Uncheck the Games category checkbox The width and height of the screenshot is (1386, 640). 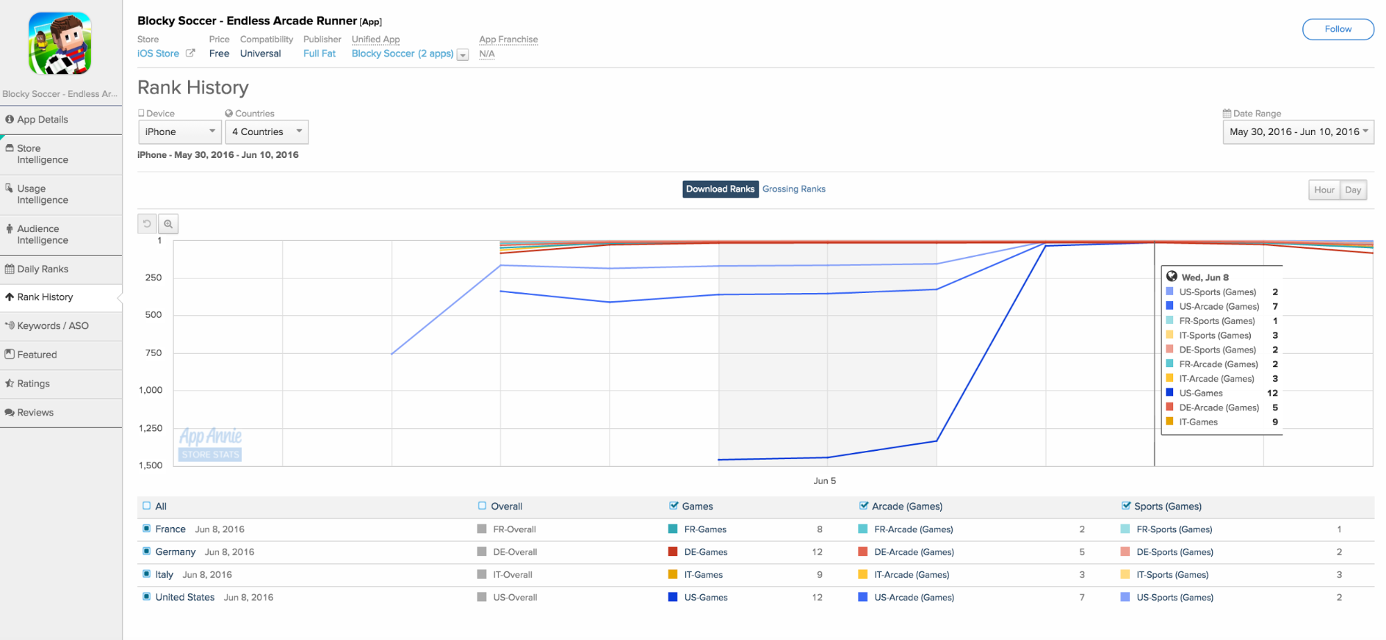[x=673, y=506]
